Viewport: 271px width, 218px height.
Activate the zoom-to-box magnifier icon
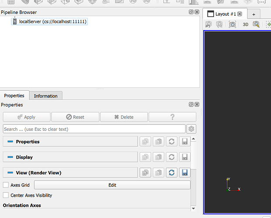(x=256, y=24)
